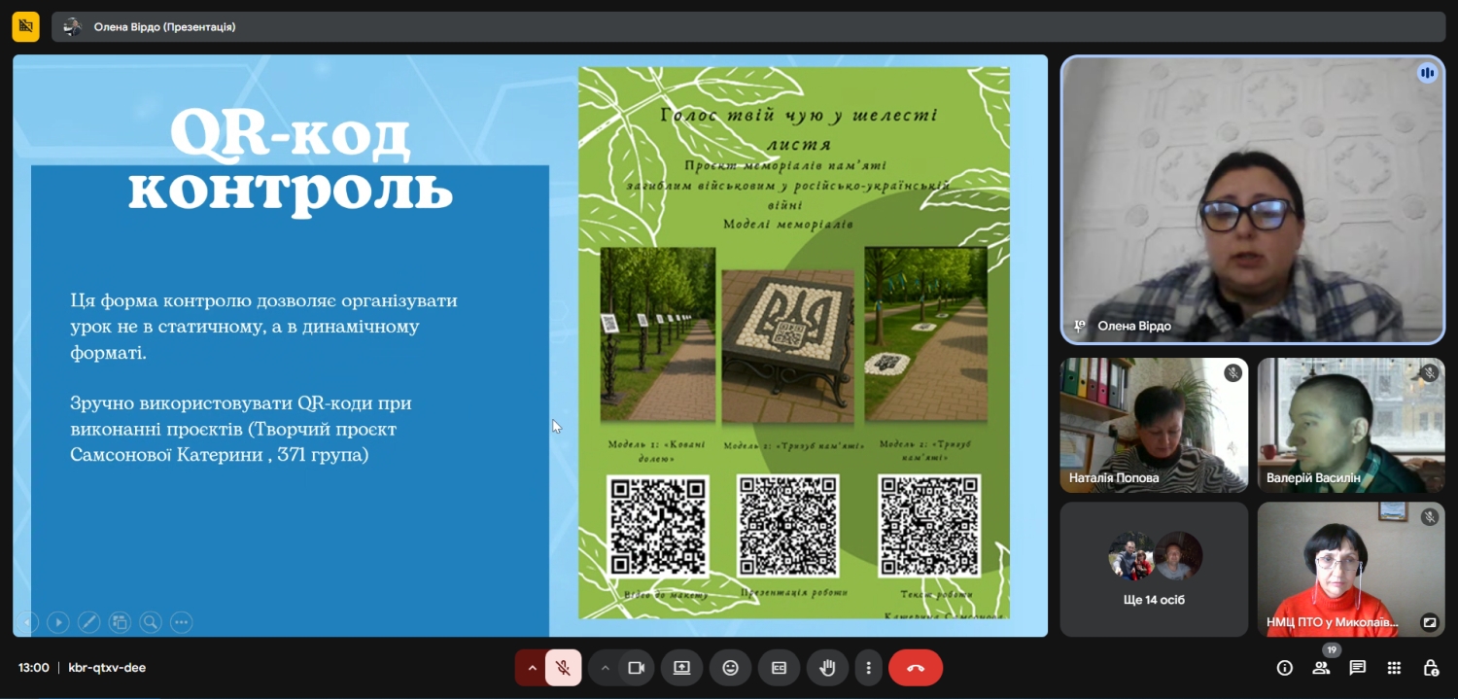Unmute the microphone
Image resolution: width=1458 pixels, height=699 pixels.
click(562, 668)
